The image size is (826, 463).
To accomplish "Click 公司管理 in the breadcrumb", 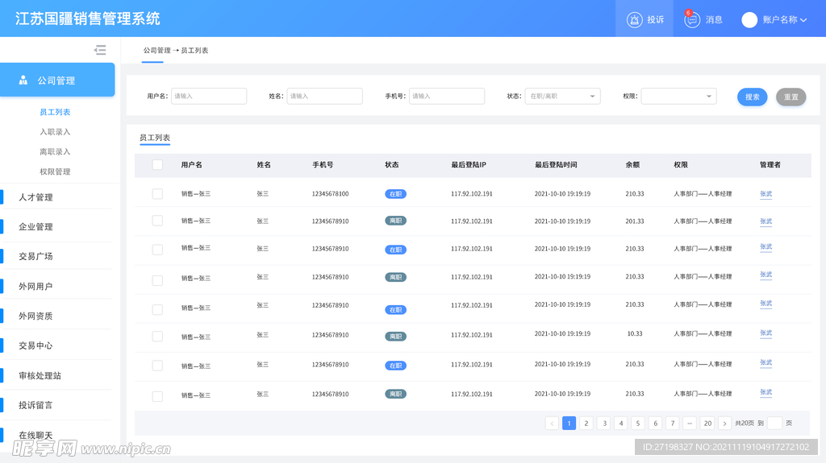I will pyautogui.click(x=157, y=51).
